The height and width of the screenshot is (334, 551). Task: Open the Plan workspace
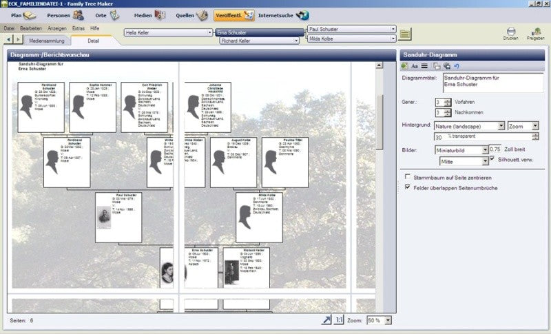23,15
